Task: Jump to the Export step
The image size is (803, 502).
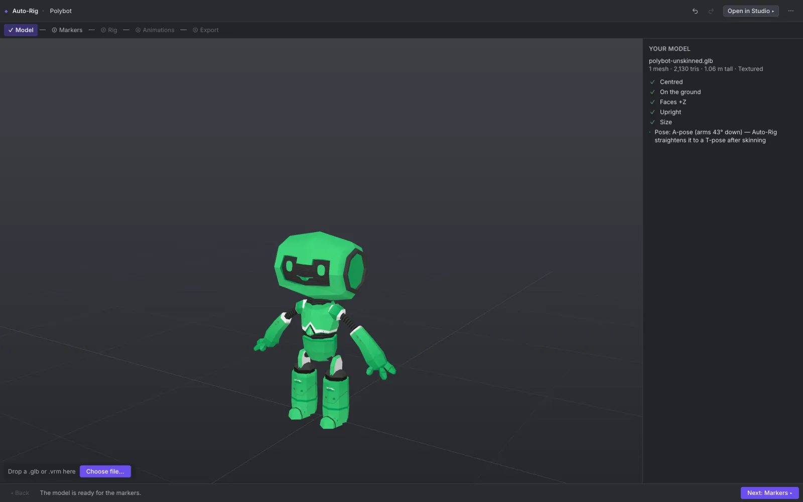Action: pyautogui.click(x=206, y=30)
